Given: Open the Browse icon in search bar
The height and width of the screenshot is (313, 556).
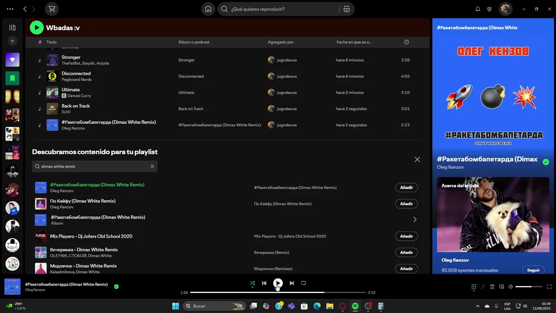Looking at the screenshot, I should point(346,9).
